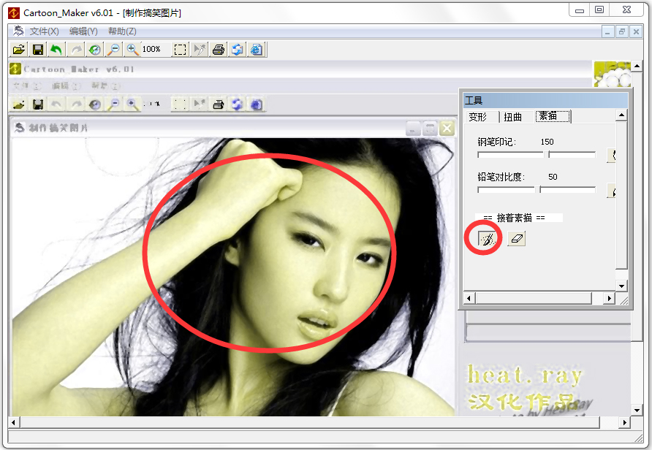Click the main canvas scroll right arrow
The width and height of the screenshot is (652, 450).
[x=624, y=422]
